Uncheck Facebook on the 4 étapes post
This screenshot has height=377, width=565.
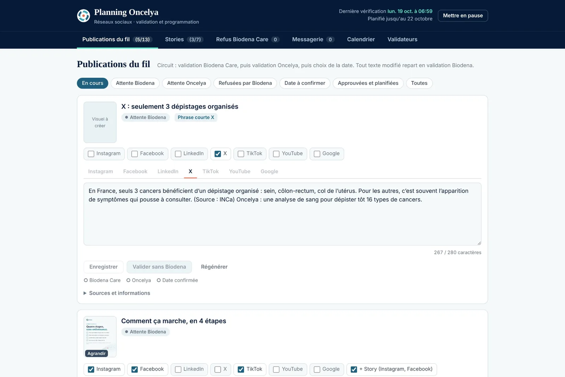135,369
